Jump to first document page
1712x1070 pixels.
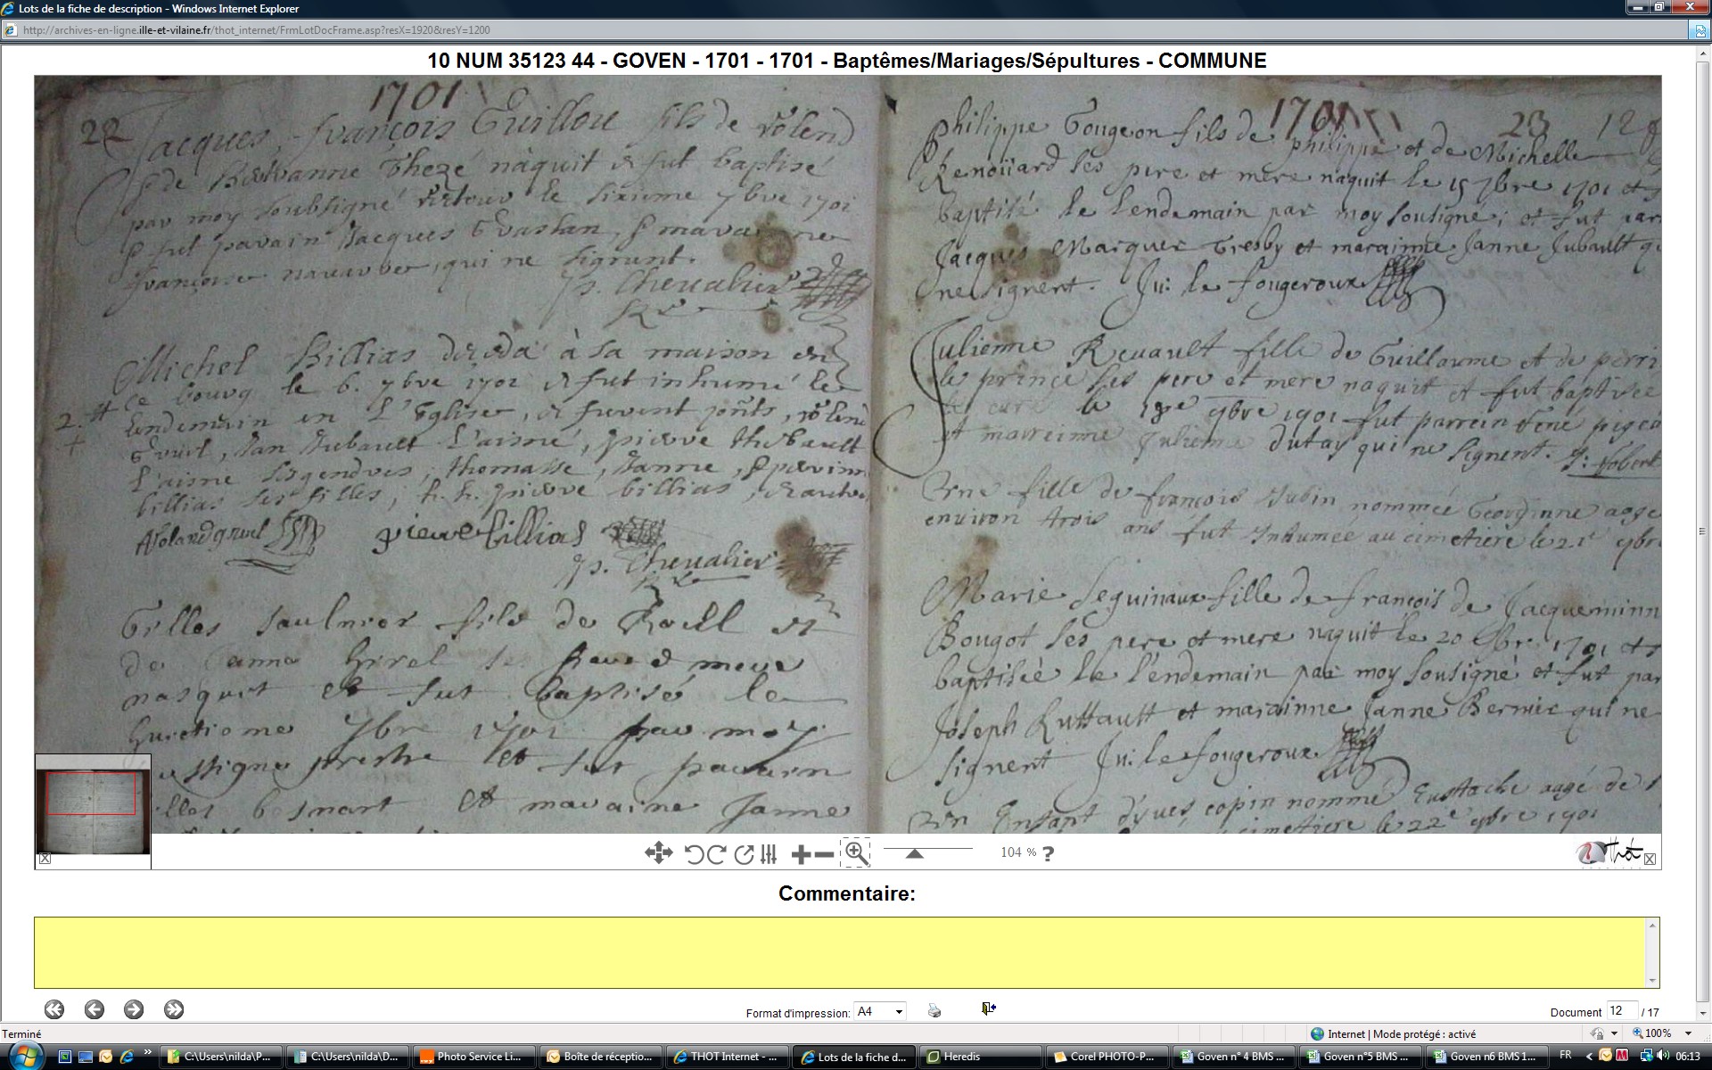(54, 1009)
